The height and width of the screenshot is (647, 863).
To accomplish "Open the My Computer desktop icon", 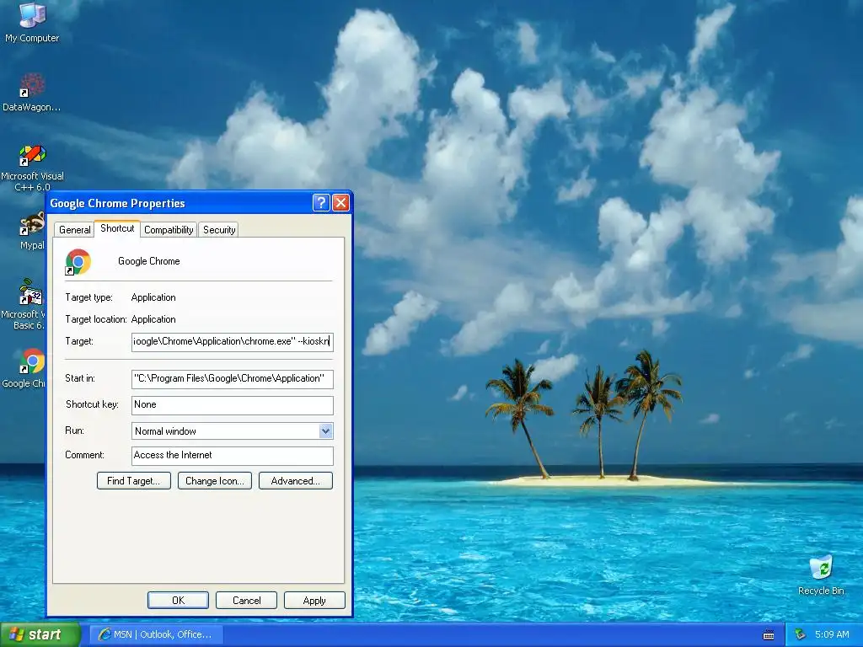I will [x=32, y=23].
